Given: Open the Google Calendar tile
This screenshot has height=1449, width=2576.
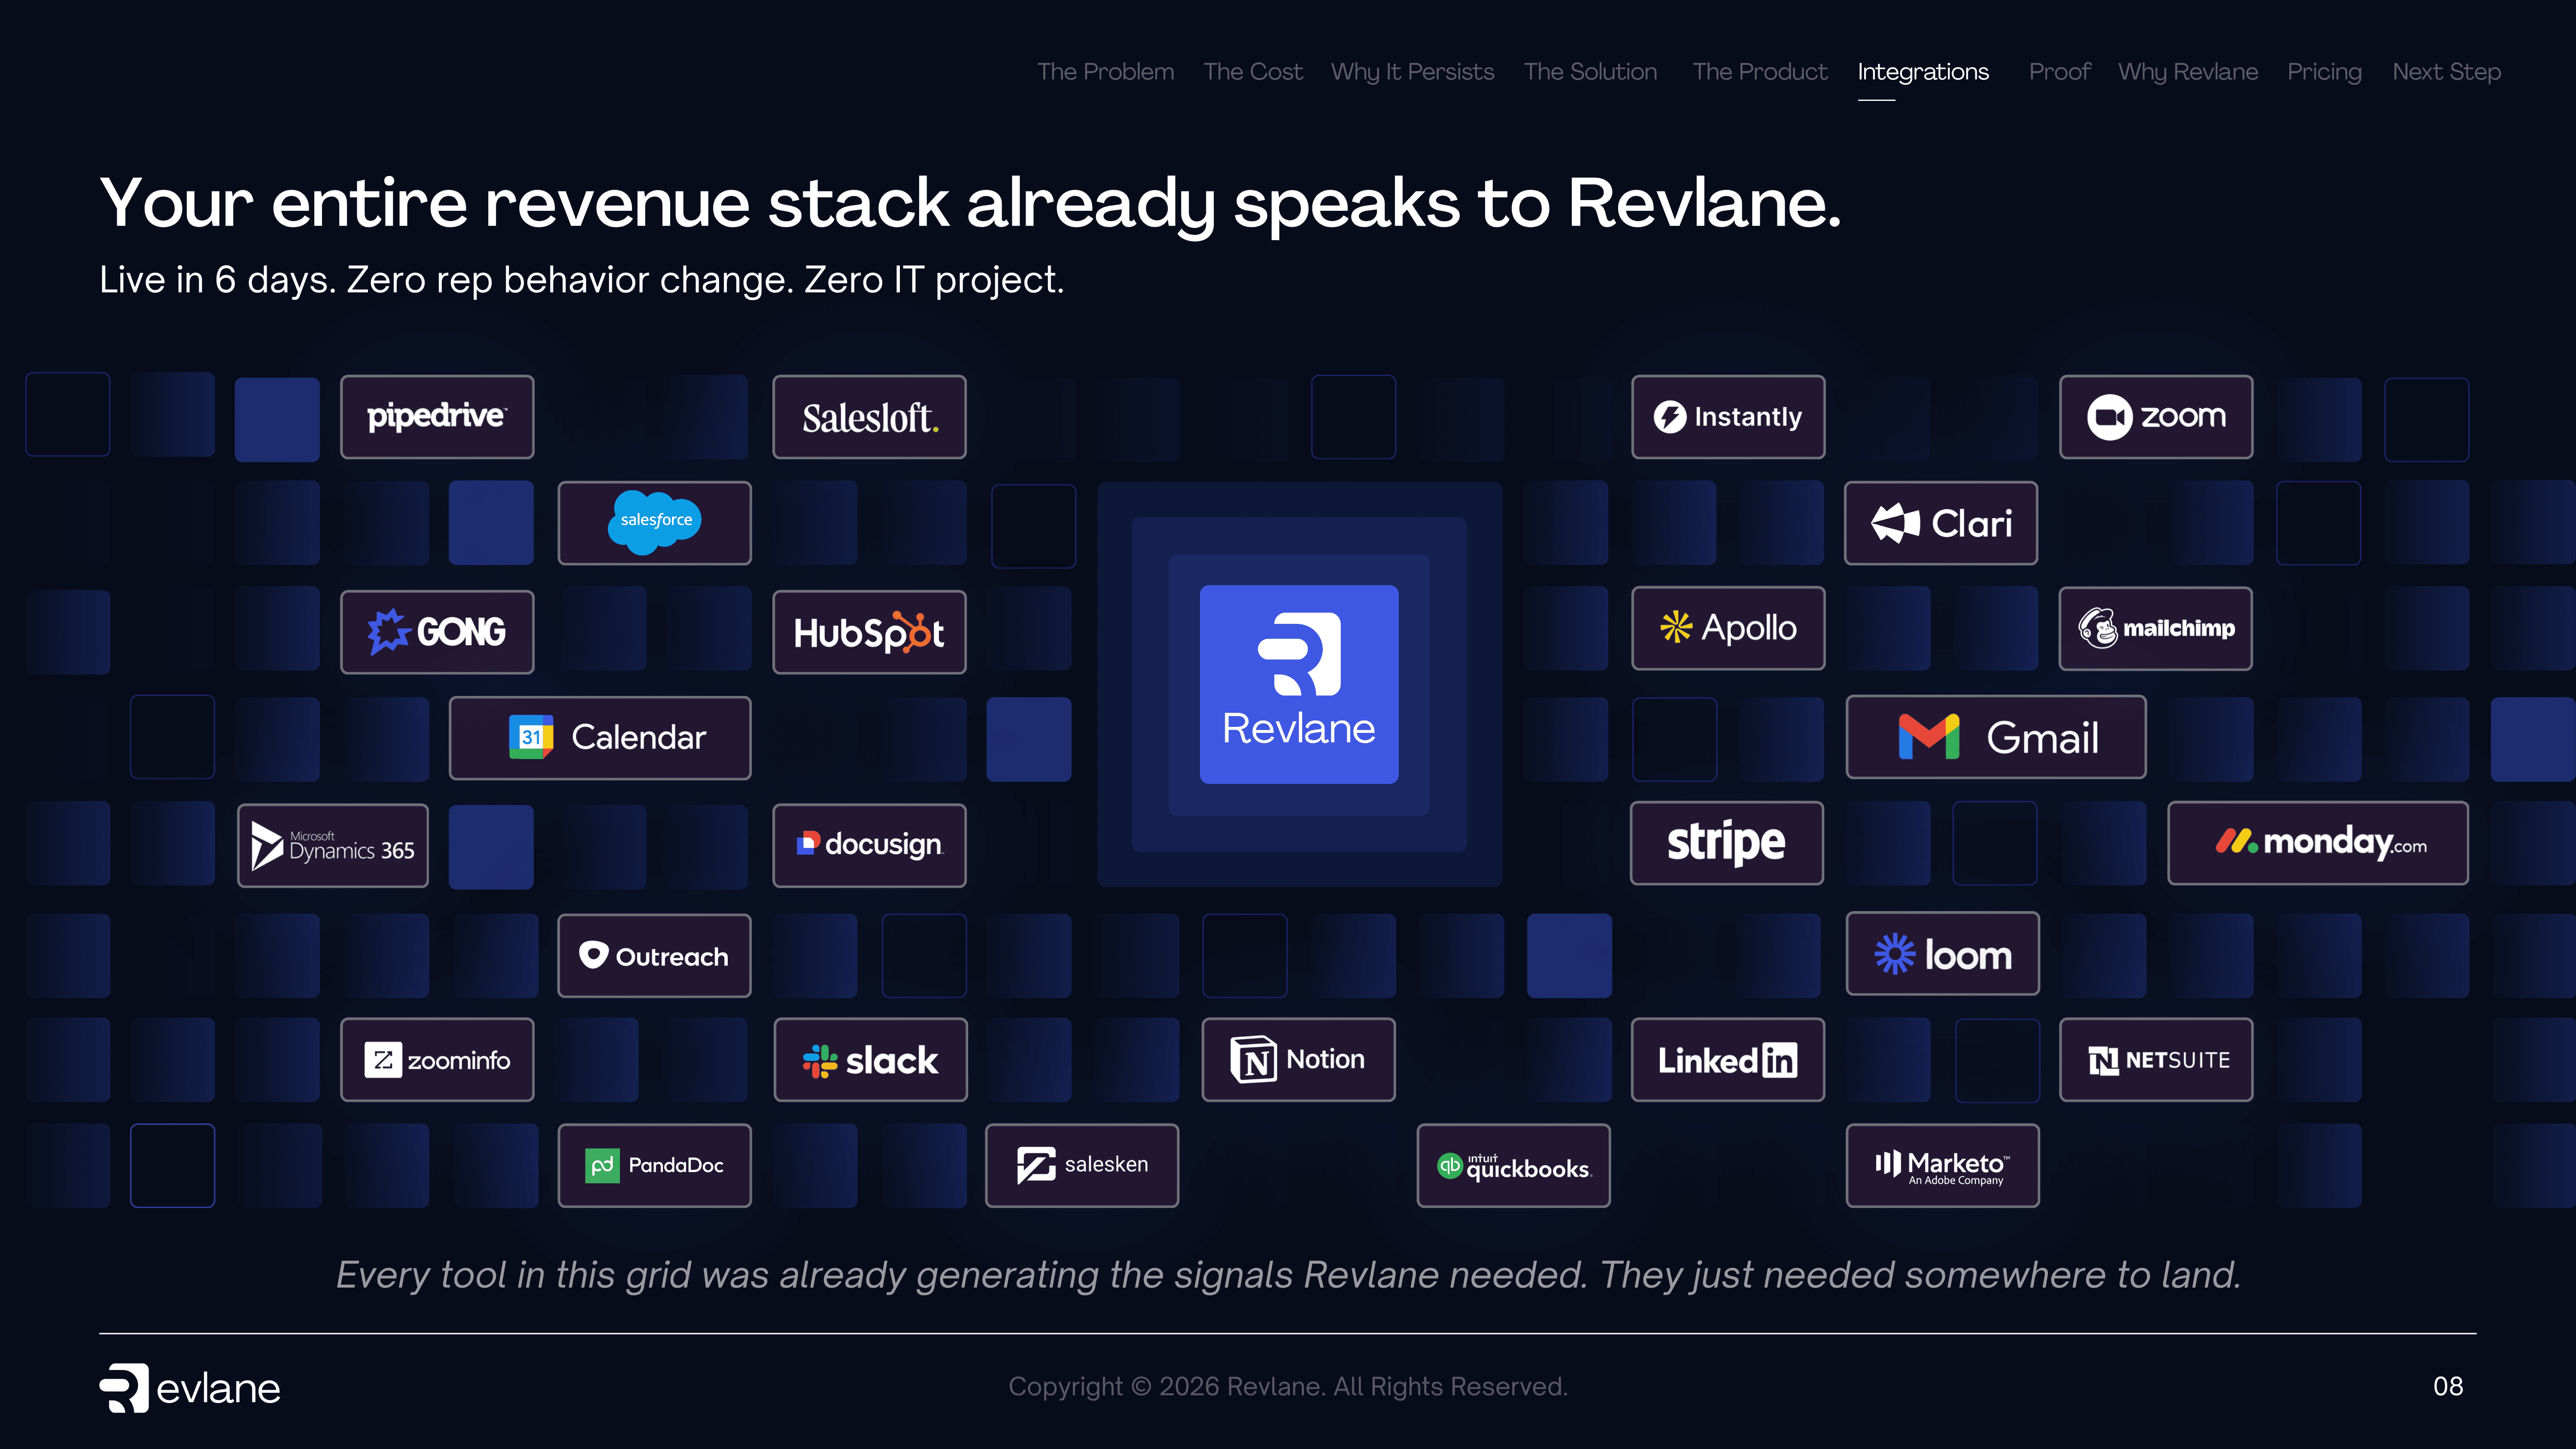Looking at the screenshot, I should (x=600, y=738).
